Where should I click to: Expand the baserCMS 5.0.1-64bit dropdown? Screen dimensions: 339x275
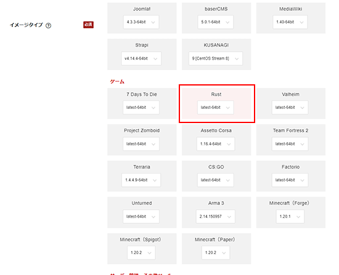(215, 22)
